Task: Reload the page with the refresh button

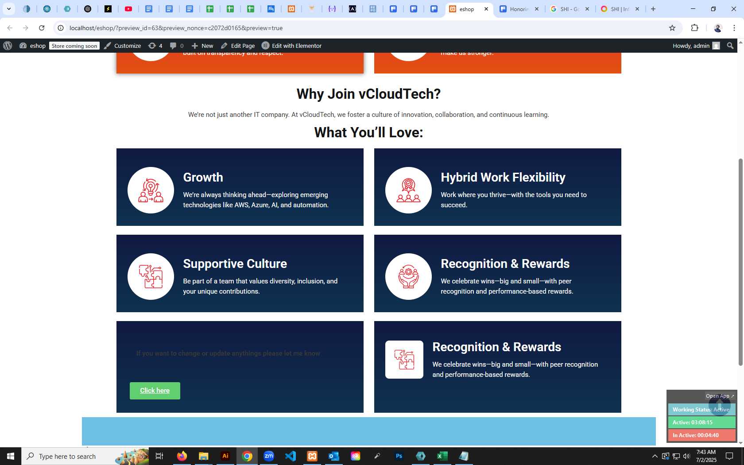Action: pos(42,28)
